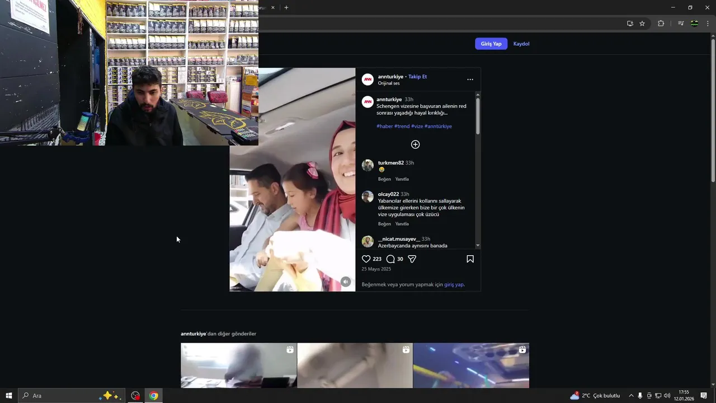The width and height of the screenshot is (716, 403).
Task: Open annturkiye link in diğer gönderiler heading
Action: pyautogui.click(x=193, y=334)
